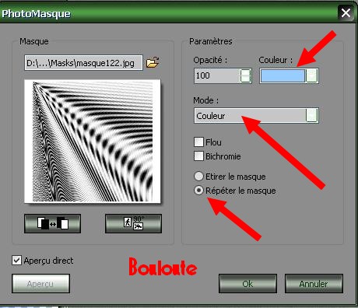This screenshot has width=358, height=308.
Task: Click the Mode combo box showing Couleur
Action: (256, 115)
